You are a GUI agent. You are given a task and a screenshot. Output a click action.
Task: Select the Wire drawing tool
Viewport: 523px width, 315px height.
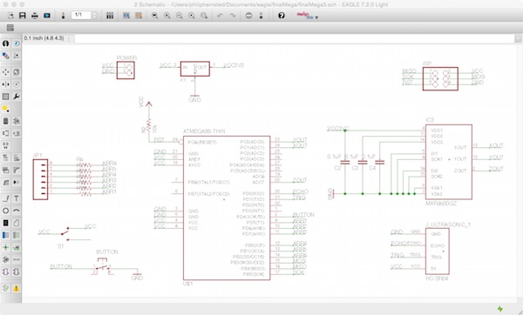pos(6,198)
